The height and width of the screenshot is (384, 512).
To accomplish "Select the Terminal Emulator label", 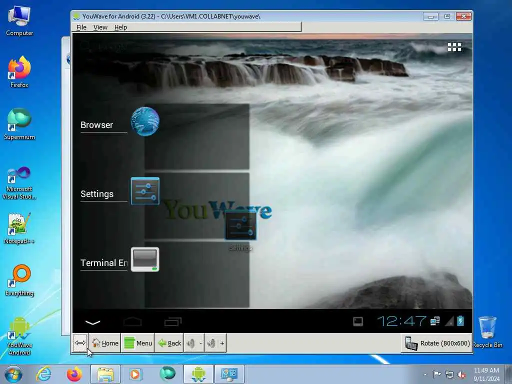I will [x=104, y=263].
